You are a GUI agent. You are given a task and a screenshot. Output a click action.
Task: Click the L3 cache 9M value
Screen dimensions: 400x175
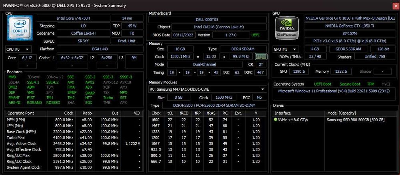pyautogui.click(x=134, y=58)
